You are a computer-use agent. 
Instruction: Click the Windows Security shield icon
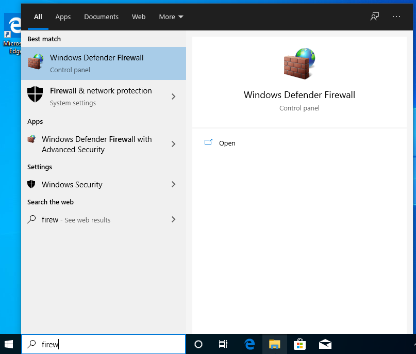pos(31,184)
